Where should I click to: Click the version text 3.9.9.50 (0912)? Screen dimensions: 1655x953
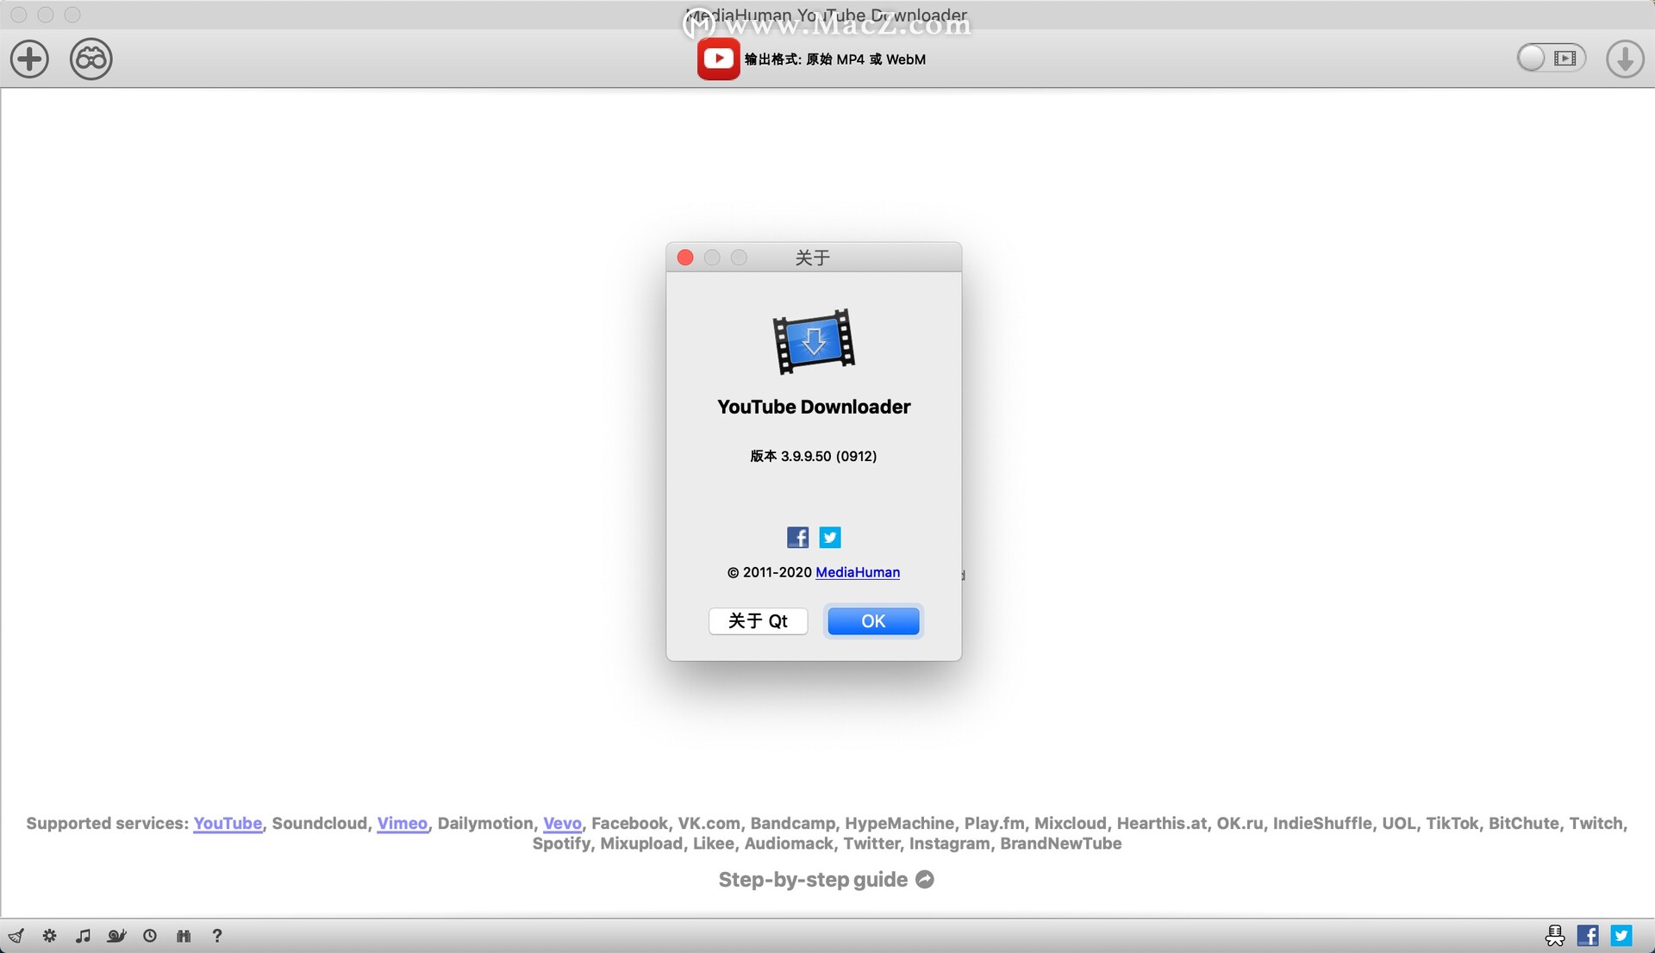pyautogui.click(x=828, y=456)
